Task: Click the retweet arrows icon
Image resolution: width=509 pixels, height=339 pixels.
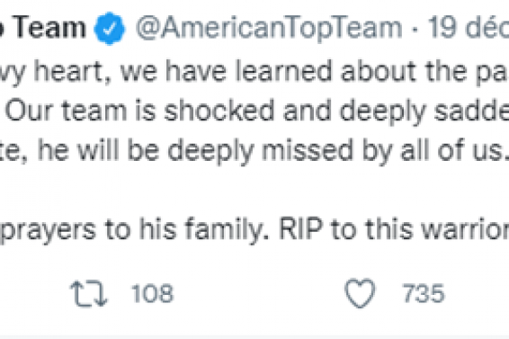Action: (89, 293)
